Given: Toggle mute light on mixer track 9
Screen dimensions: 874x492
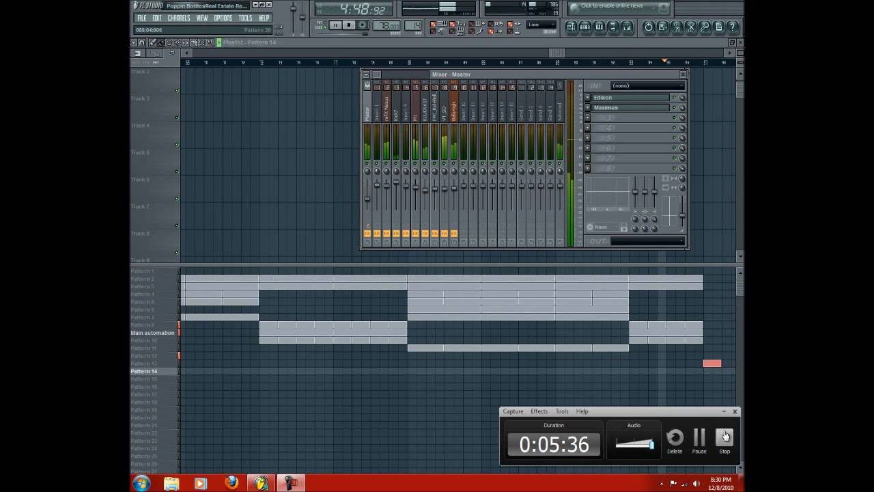Looking at the screenshot, I should (454, 163).
